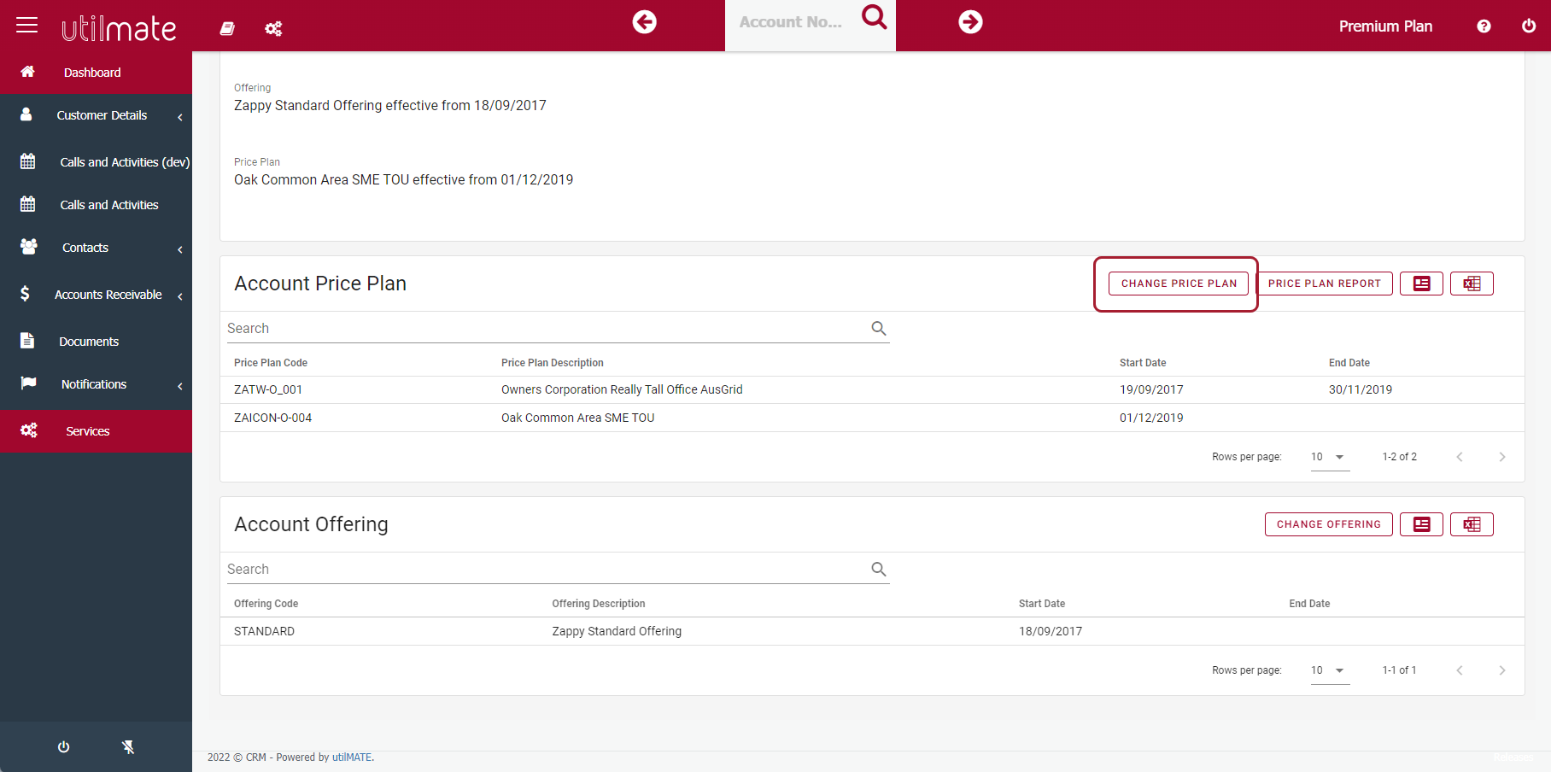The image size is (1551, 772).
Task: Open rows per page dropdown for Price Plan table
Action: (1330, 457)
